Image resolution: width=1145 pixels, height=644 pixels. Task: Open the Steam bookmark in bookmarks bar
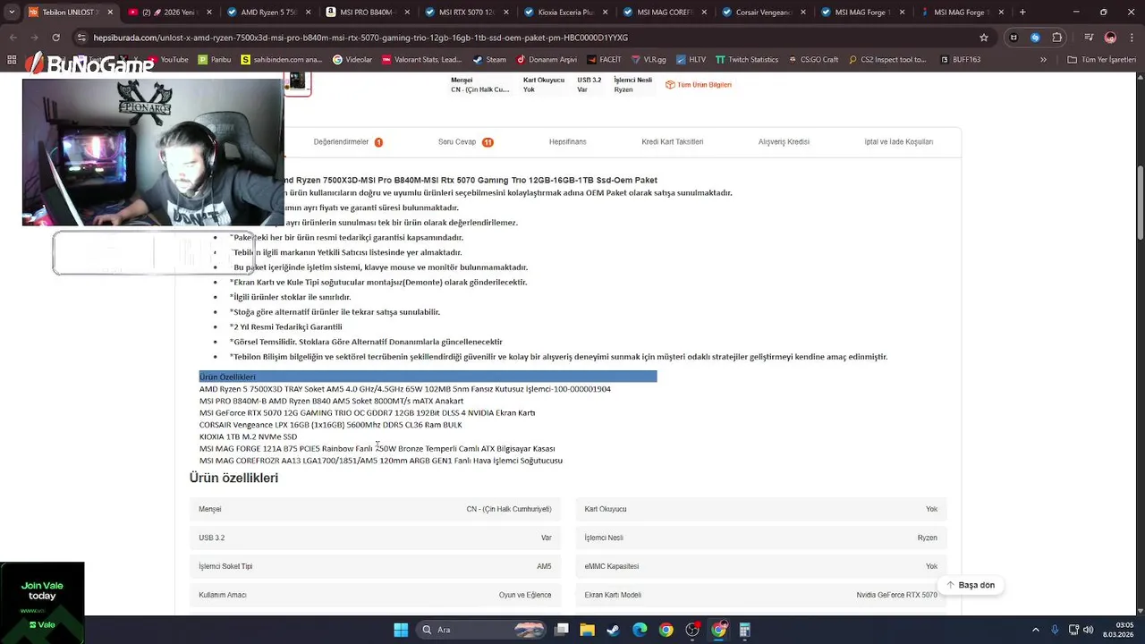pos(489,60)
